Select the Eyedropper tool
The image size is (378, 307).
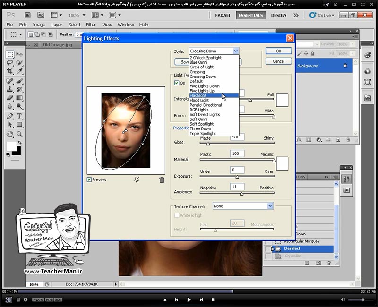[x=19, y=71]
